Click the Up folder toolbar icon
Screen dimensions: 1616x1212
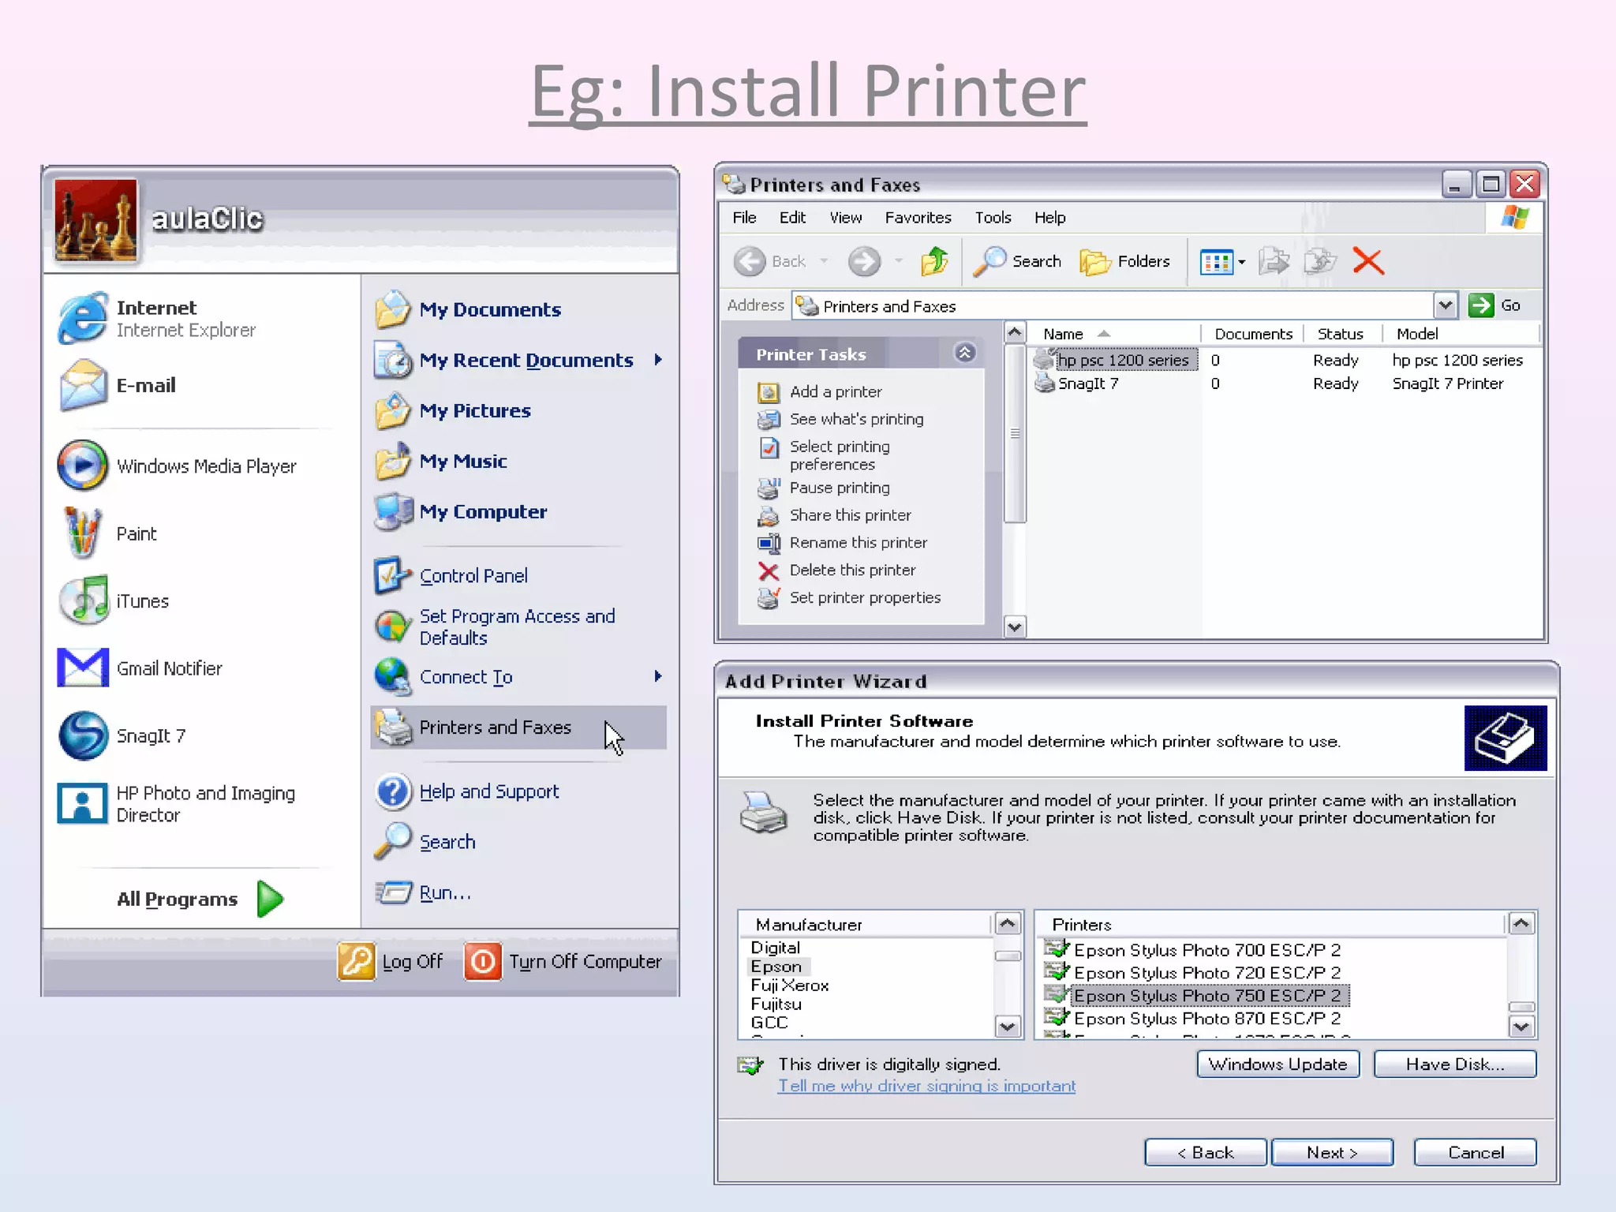point(935,261)
